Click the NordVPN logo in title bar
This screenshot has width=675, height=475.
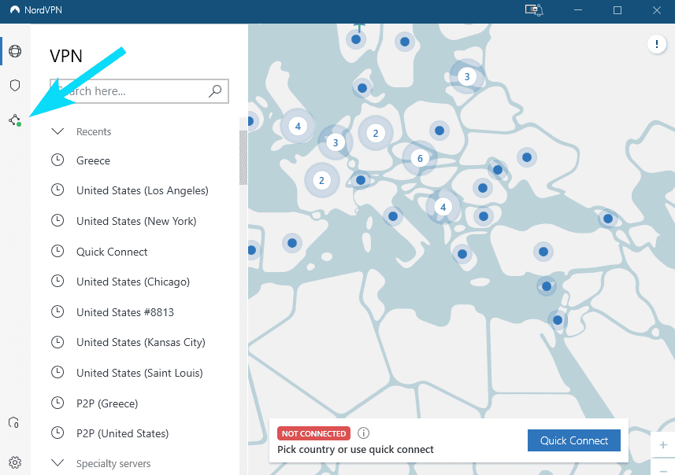click(15, 10)
